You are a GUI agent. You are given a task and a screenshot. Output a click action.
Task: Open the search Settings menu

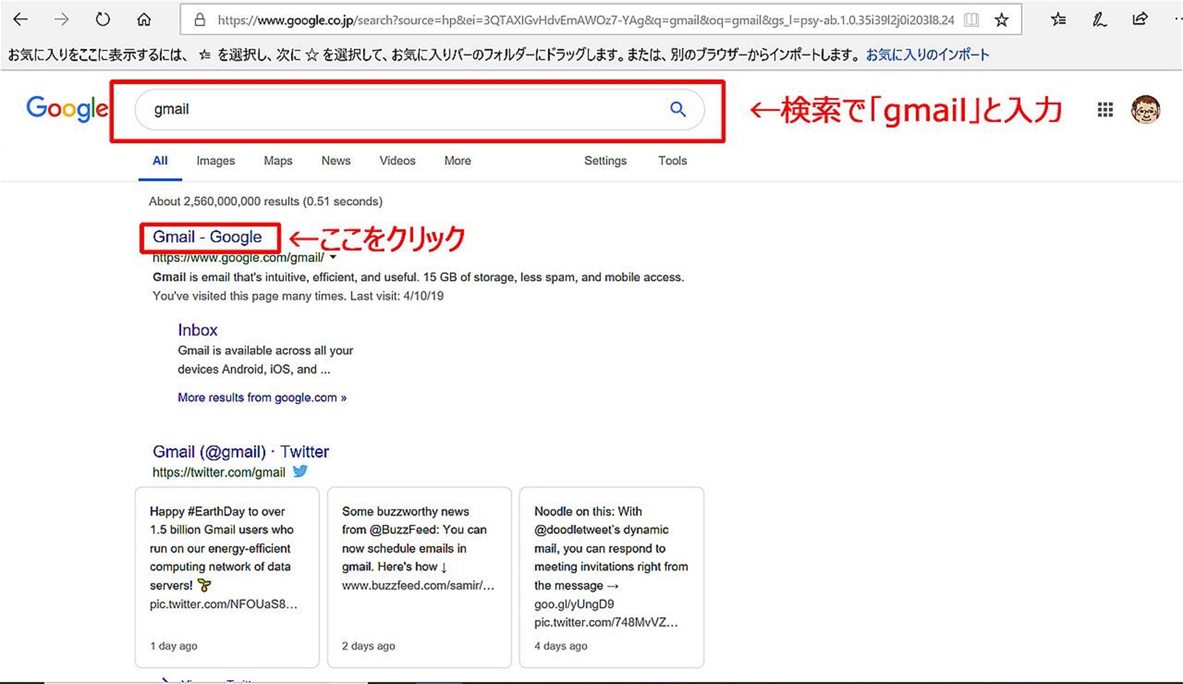pyautogui.click(x=605, y=161)
